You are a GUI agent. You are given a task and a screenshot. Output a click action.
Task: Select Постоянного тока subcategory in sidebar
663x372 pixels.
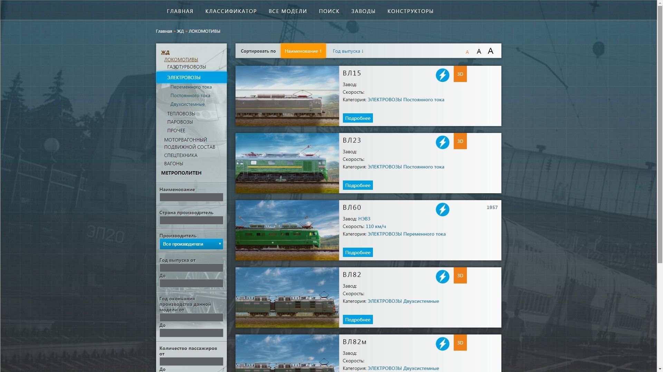(190, 95)
